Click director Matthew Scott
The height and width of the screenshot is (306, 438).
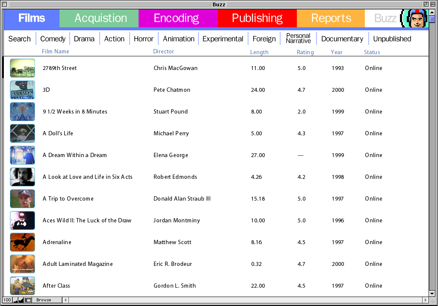172,242
